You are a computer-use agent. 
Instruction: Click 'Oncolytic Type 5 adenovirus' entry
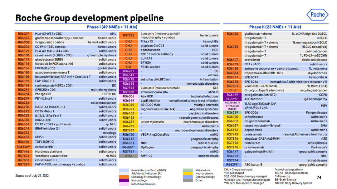[264, 90]
